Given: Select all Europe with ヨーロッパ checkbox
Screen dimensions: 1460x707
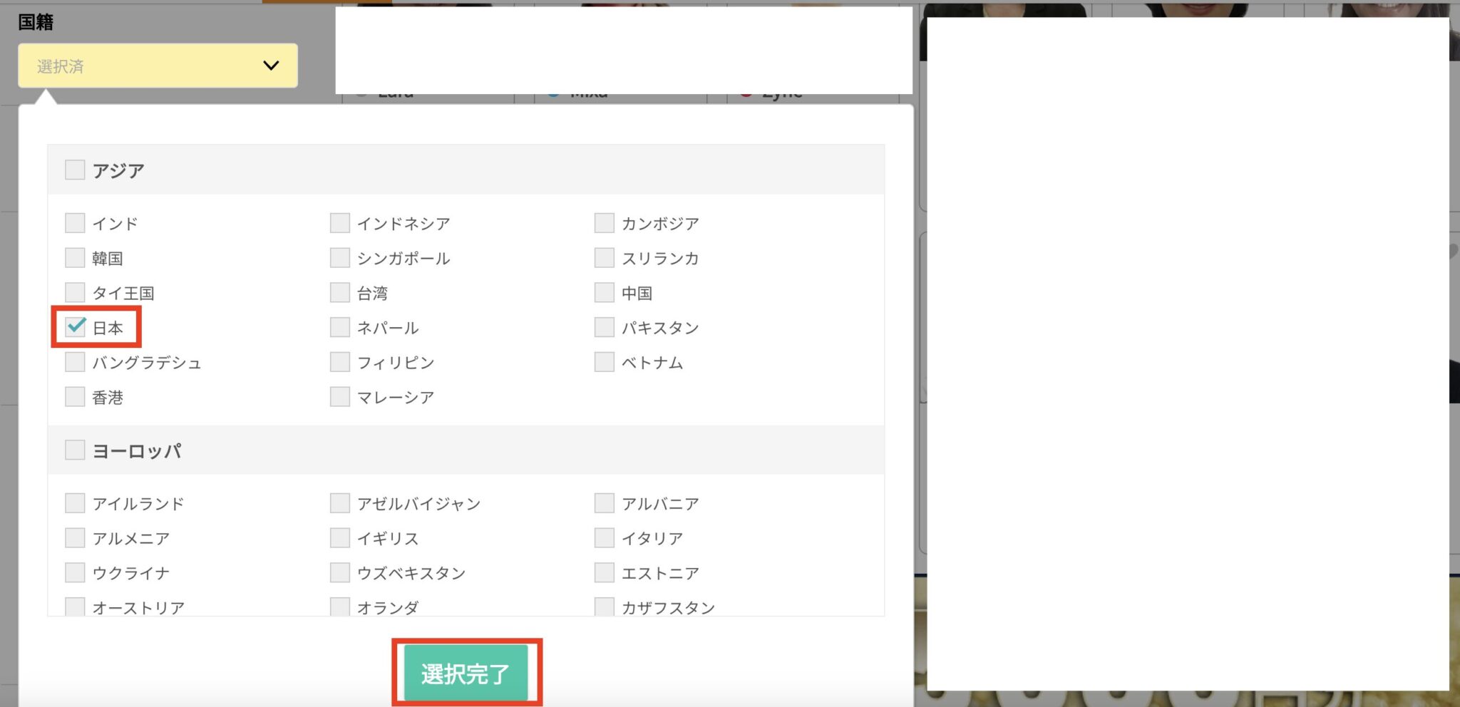Looking at the screenshot, I should point(75,450).
